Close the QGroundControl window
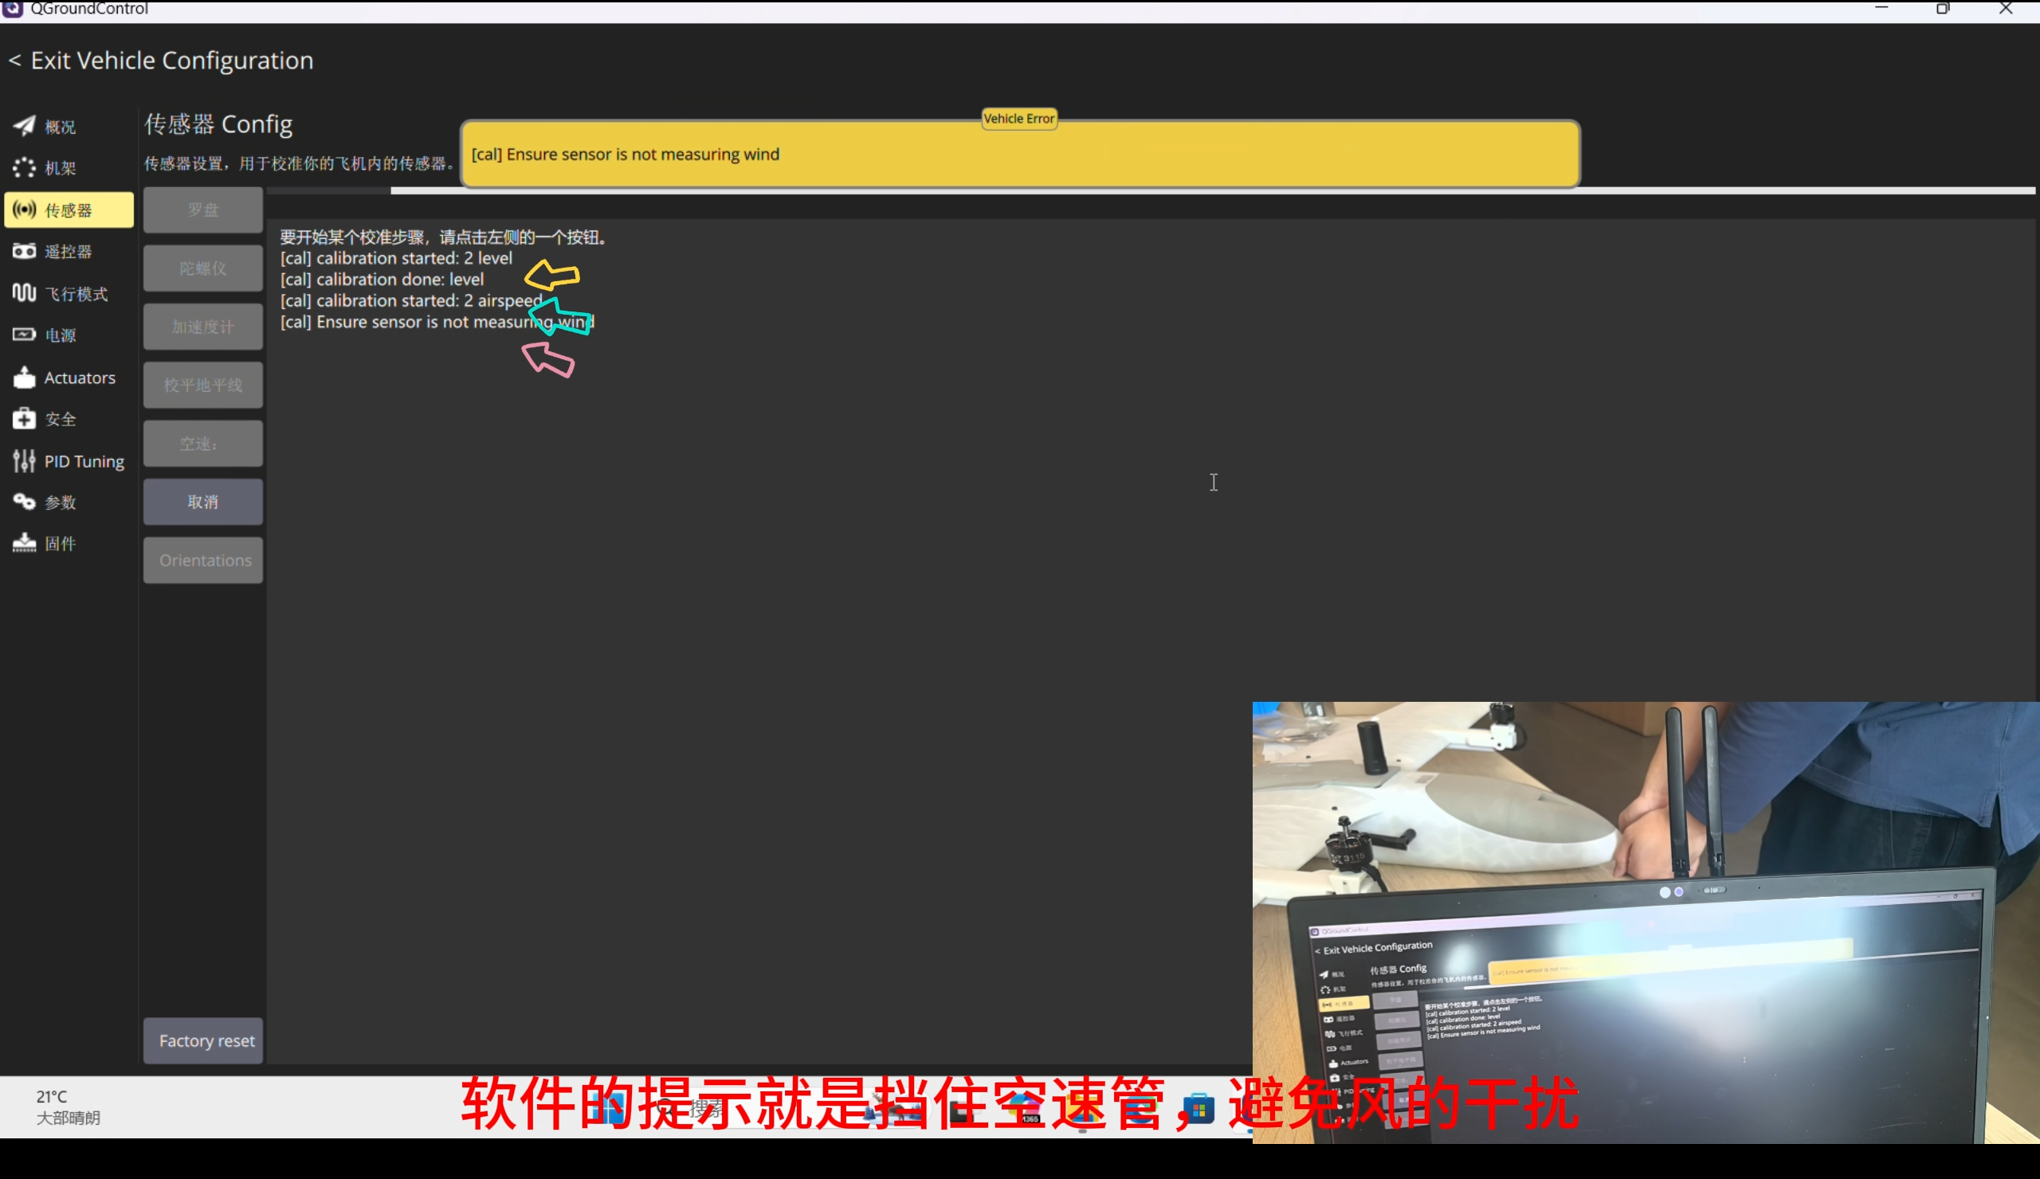This screenshot has height=1179, width=2040. [x=2006, y=8]
